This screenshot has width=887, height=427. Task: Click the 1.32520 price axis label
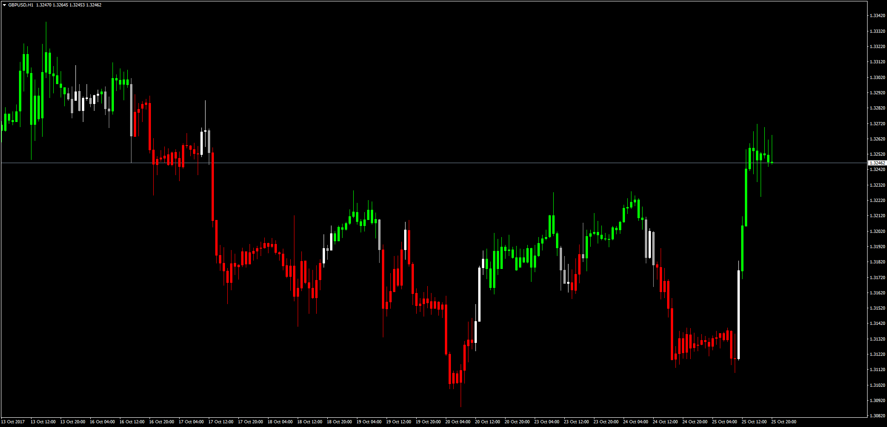point(877,154)
